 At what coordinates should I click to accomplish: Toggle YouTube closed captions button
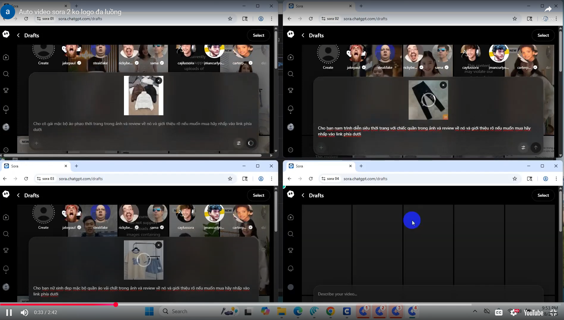(499, 312)
